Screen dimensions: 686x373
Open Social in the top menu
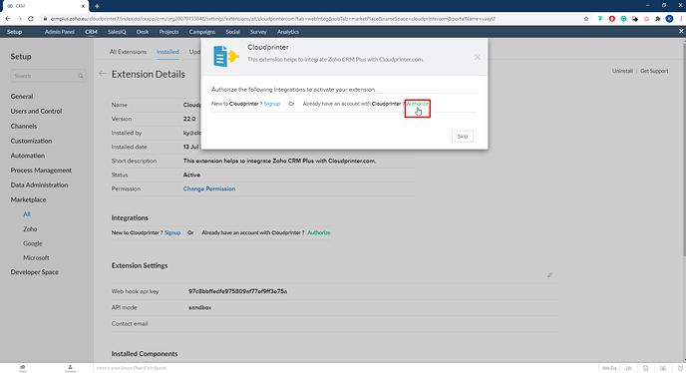tap(232, 32)
